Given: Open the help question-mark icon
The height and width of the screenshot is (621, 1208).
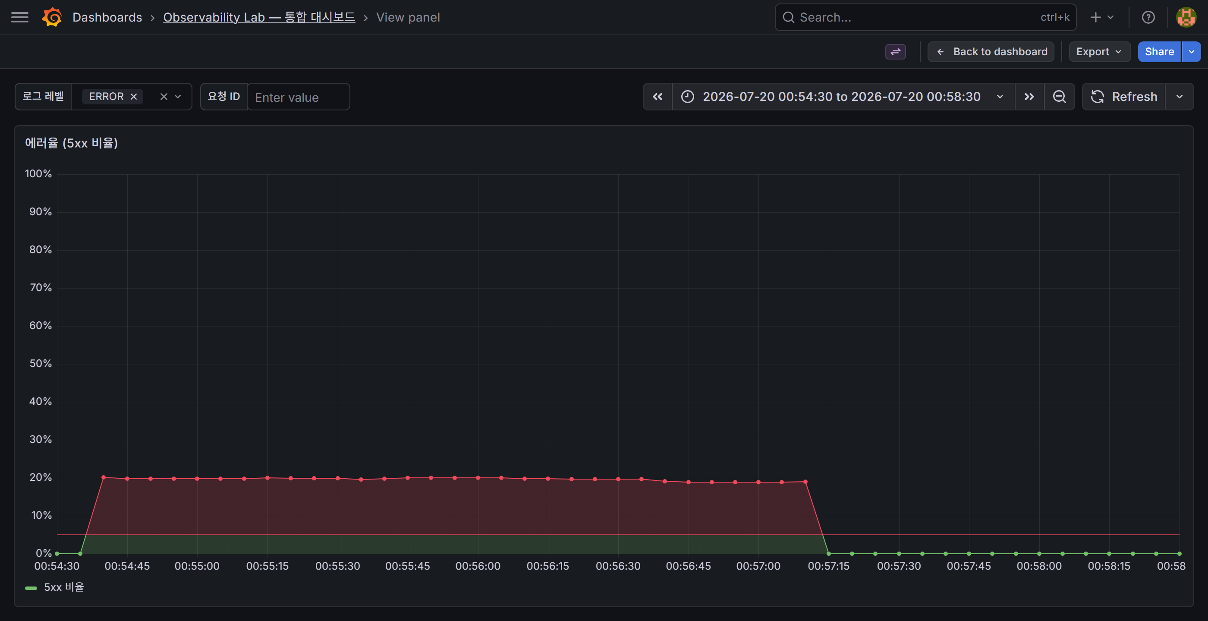Looking at the screenshot, I should coord(1148,17).
